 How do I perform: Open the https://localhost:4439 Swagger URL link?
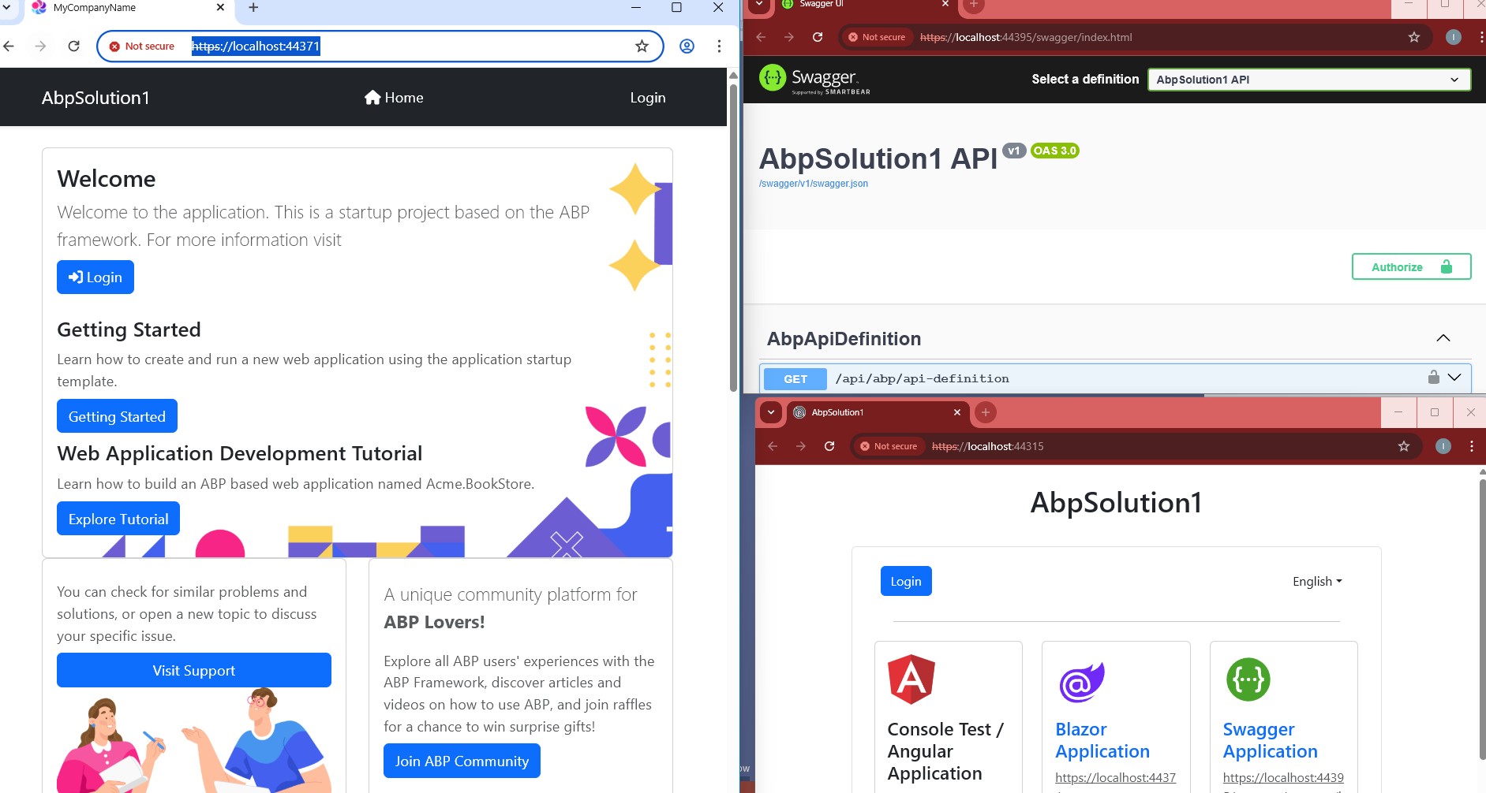[1283, 777]
